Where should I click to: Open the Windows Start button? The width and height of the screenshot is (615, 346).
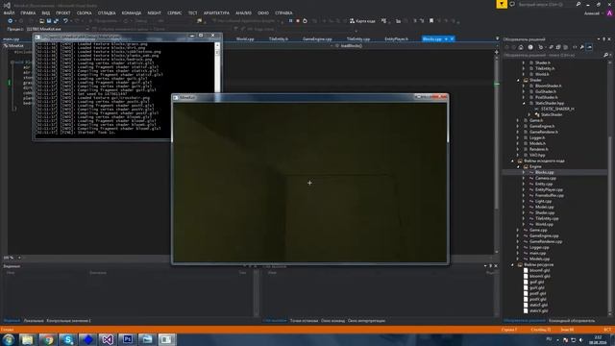[x=9, y=339]
